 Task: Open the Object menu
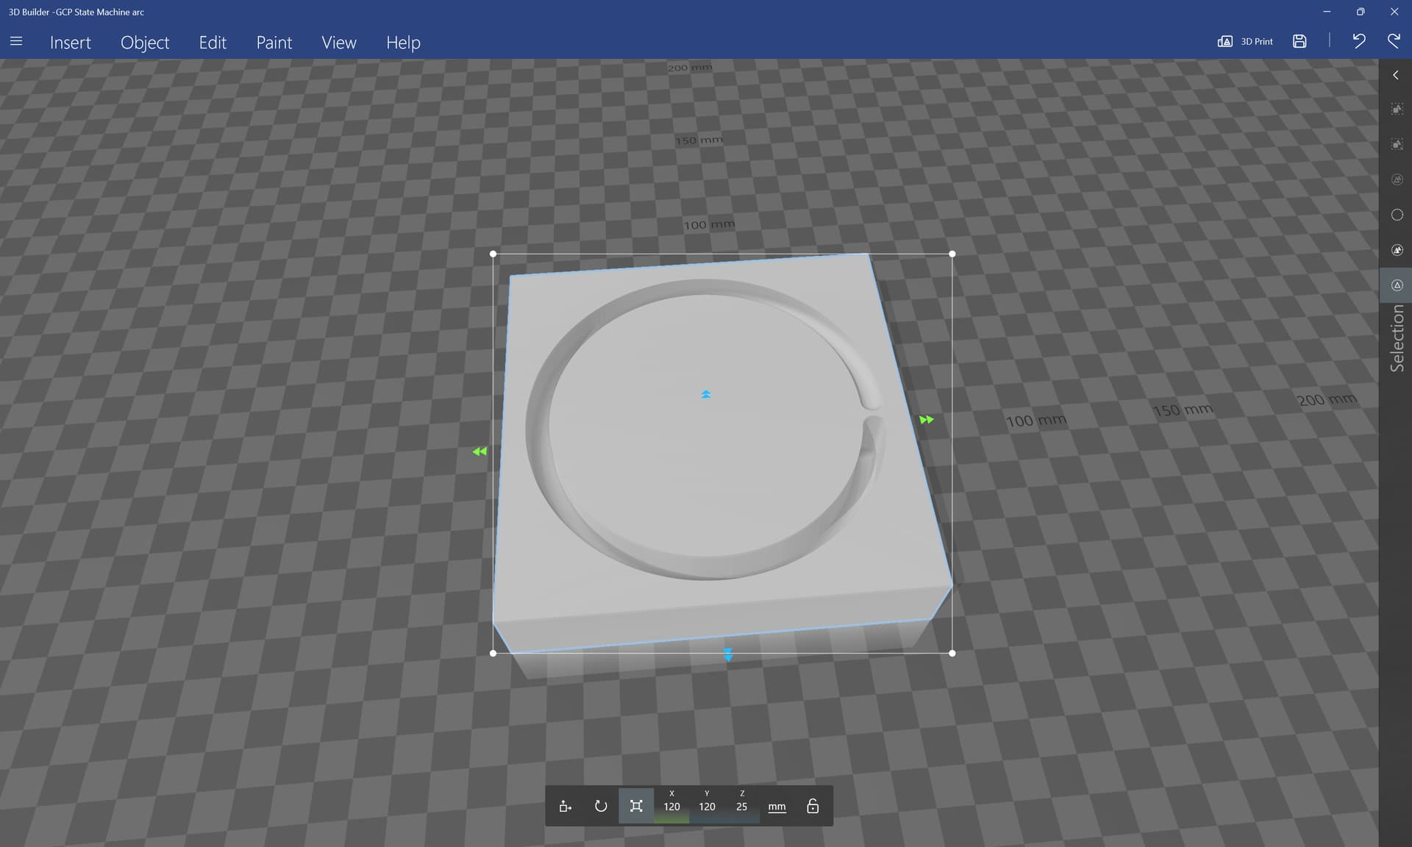(x=145, y=43)
